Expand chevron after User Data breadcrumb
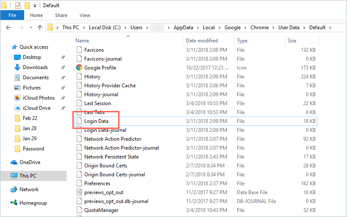Image resolution: width=347 pixels, height=217 pixels. pos(304,28)
